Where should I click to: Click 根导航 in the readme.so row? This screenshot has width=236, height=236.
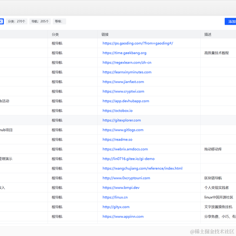tap(57, 140)
